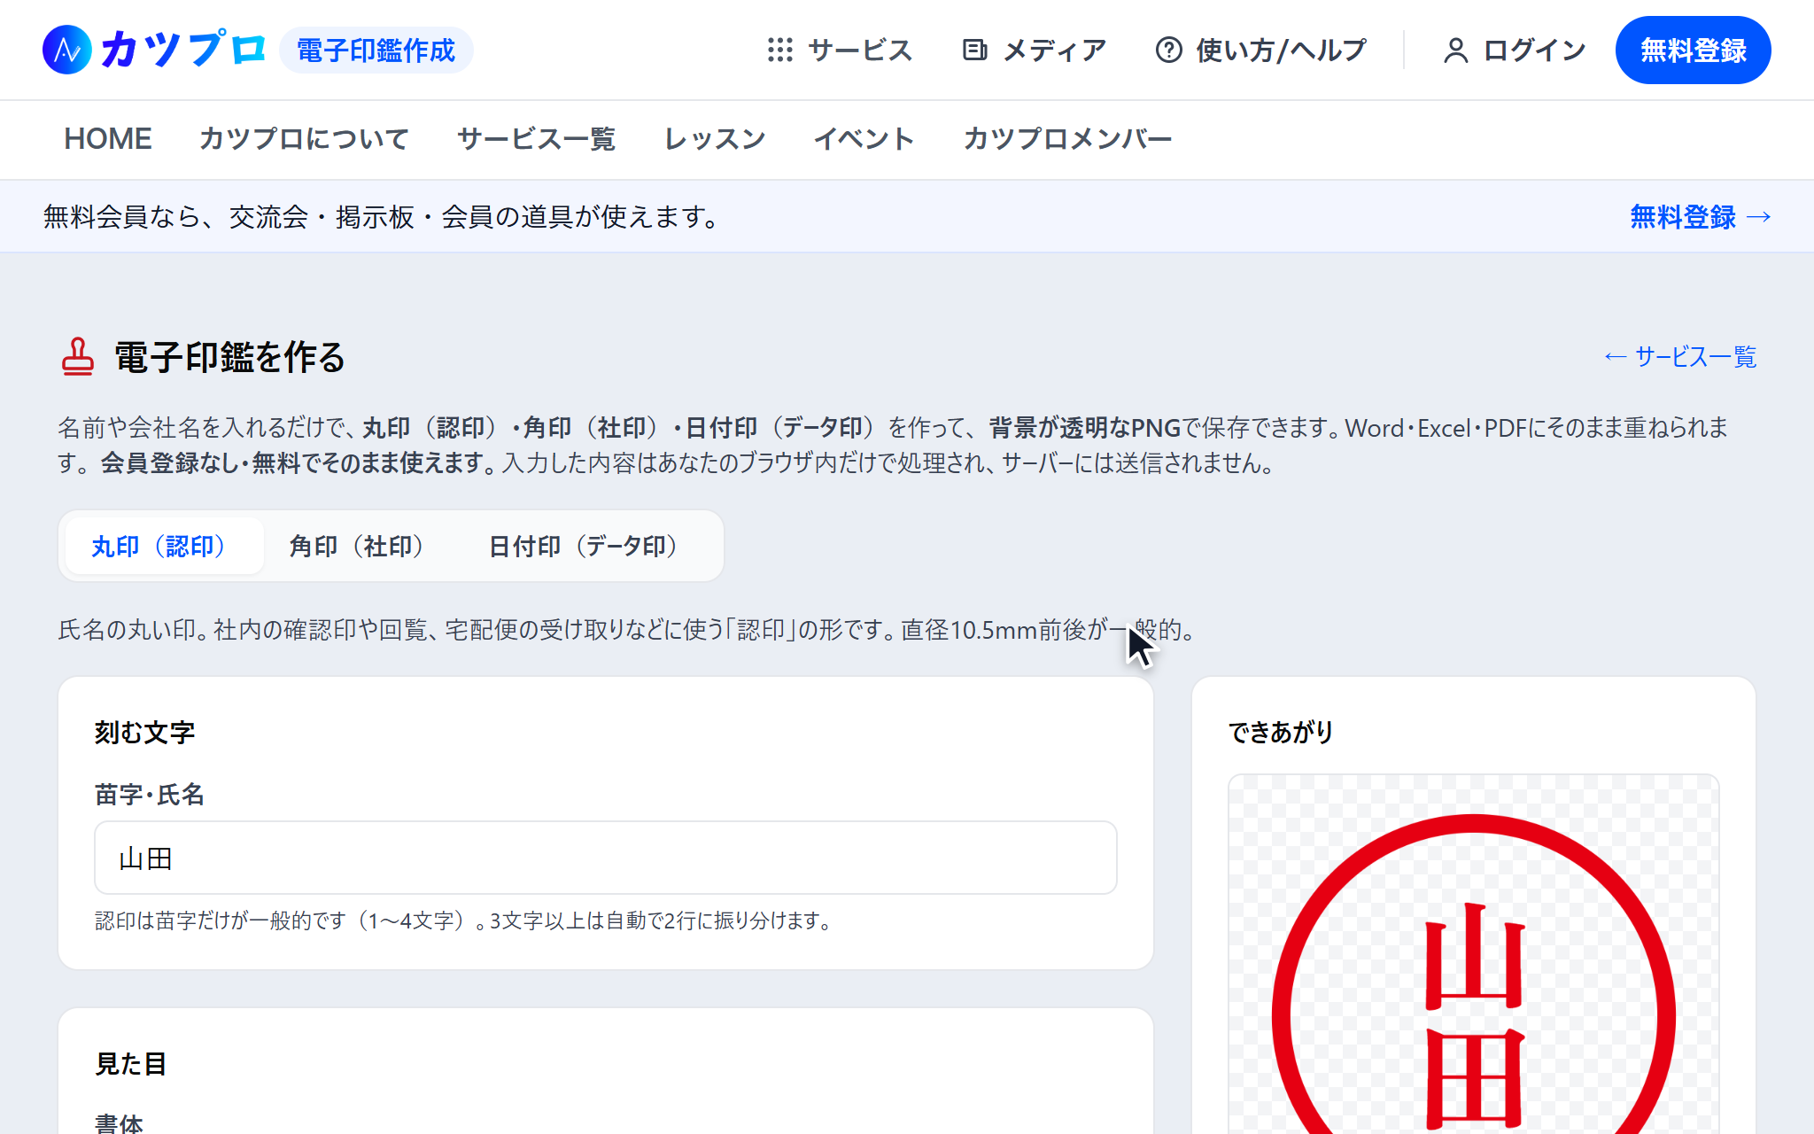The height and width of the screenshot is (1134, 1814).
Task: Open the カツプロメンバー navigation item
Action: [1067, 139]
